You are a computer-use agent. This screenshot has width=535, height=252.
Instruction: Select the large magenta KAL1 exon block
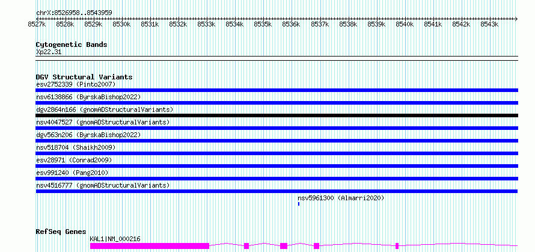[150, 246]
